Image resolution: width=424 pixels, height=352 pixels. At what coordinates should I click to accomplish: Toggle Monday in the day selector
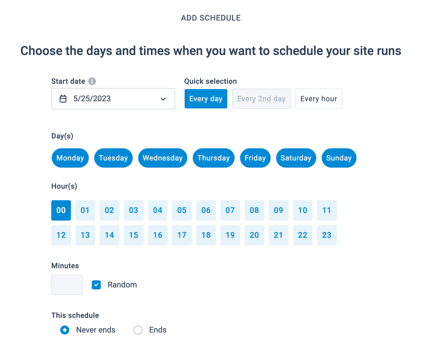[70, 158]
